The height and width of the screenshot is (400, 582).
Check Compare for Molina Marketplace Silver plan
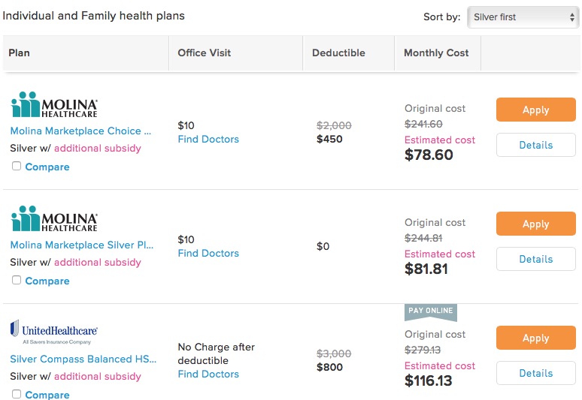pos(17,280)
